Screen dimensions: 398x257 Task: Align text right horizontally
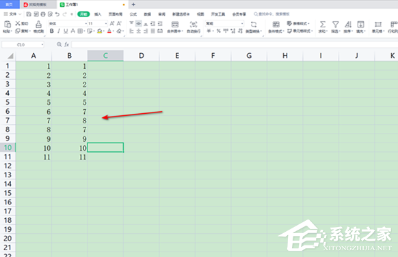click(146, 31)
